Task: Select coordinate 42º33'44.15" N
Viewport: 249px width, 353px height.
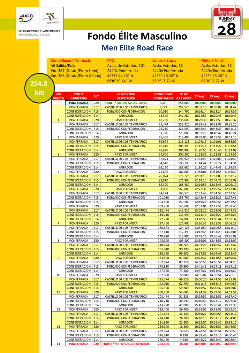Action: (x=120, y=76)
